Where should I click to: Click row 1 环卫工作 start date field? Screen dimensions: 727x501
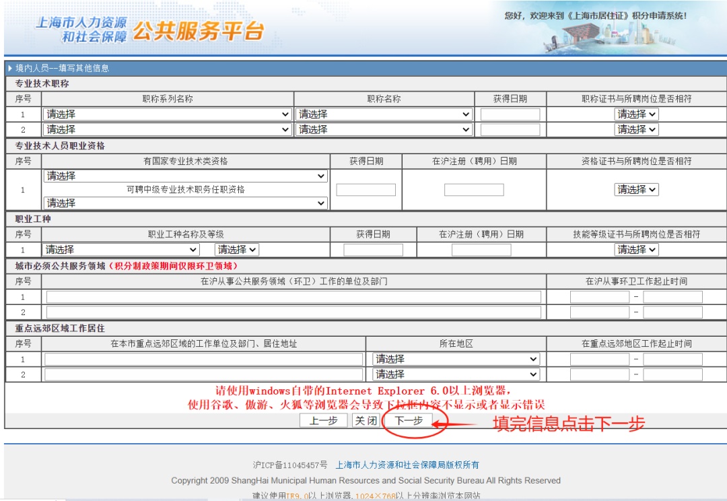599,297
